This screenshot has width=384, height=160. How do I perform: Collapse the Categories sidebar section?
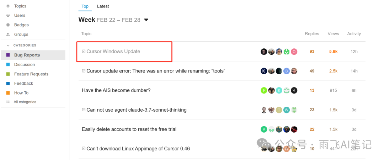pos(8,46)
